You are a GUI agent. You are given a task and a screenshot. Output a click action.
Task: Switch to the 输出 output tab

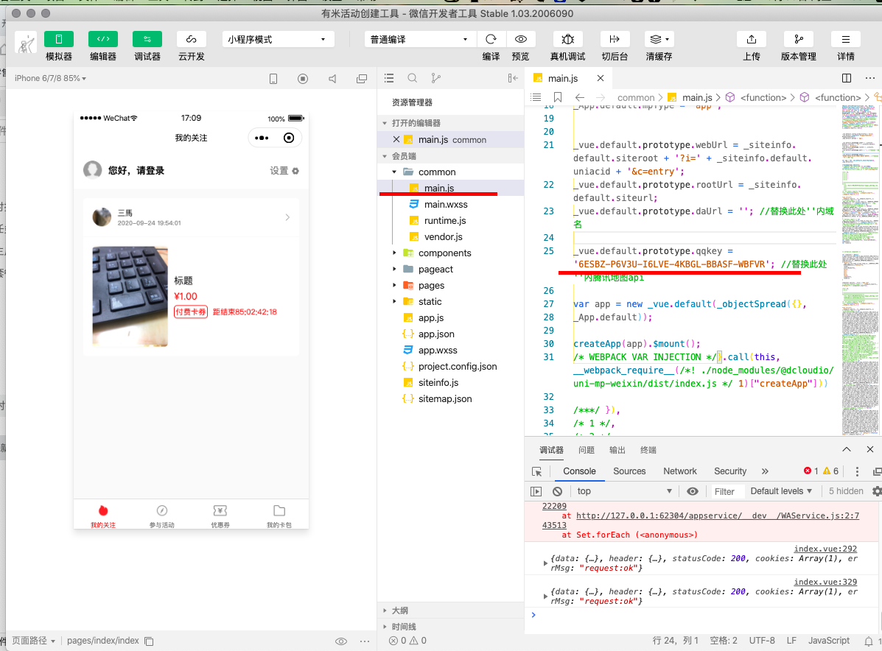617,450
